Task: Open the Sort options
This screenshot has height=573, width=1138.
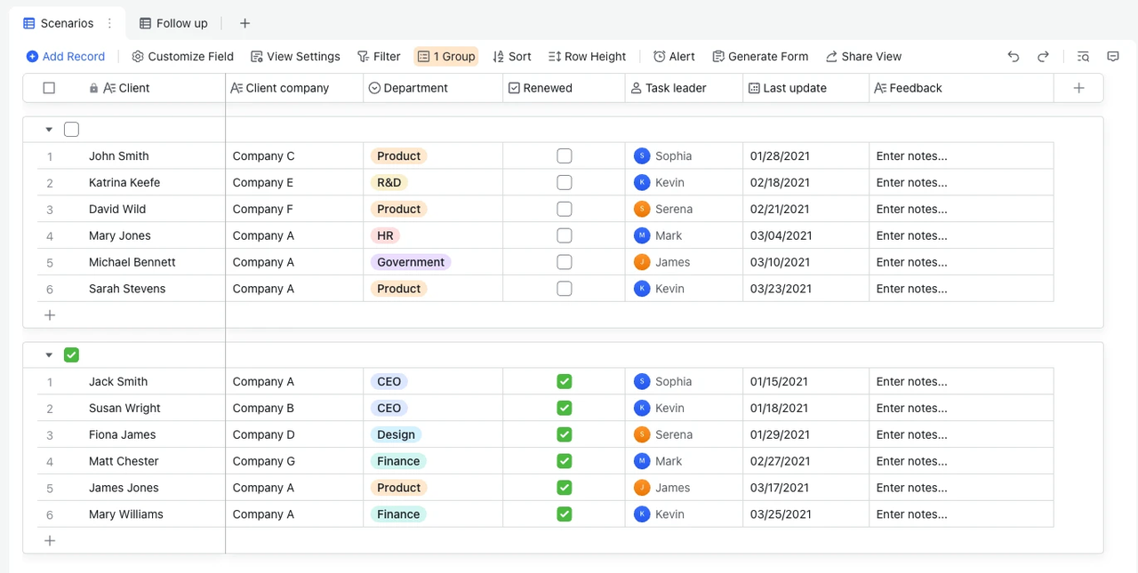Action: (512, 56)
